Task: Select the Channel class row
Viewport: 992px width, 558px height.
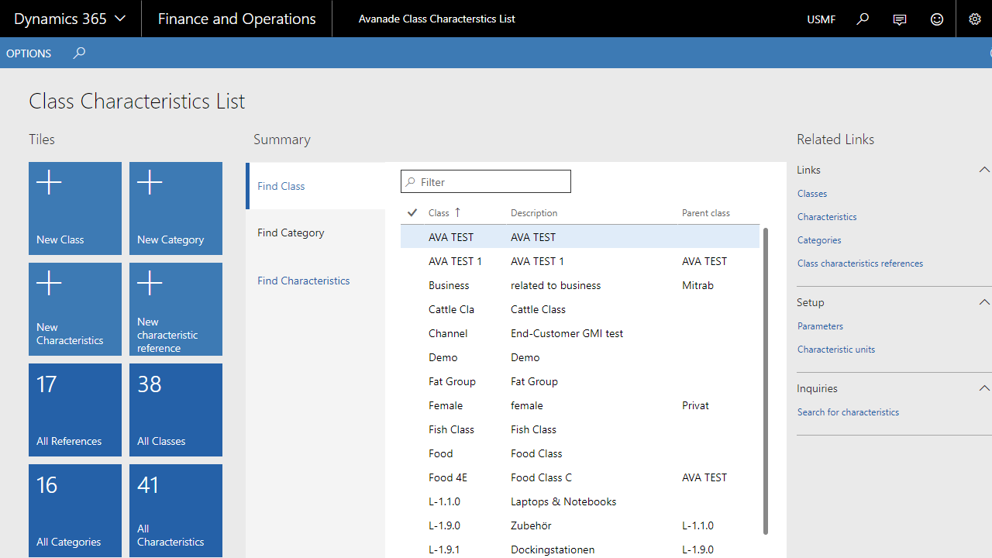Action: 580,333
